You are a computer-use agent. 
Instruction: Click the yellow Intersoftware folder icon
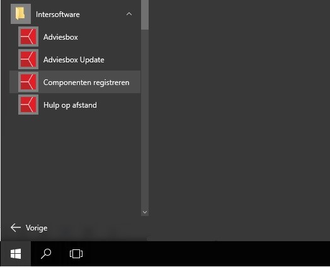click(21, 14)
